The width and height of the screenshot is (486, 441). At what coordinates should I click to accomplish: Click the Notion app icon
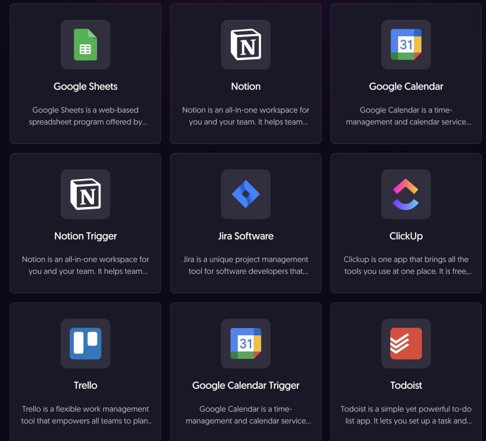click(246, 44)
